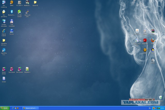Image resolution: width=165 pixels, height=110 pixels.
Task: Adjust the small widget's slider knob
Action: tap(148, 100)
